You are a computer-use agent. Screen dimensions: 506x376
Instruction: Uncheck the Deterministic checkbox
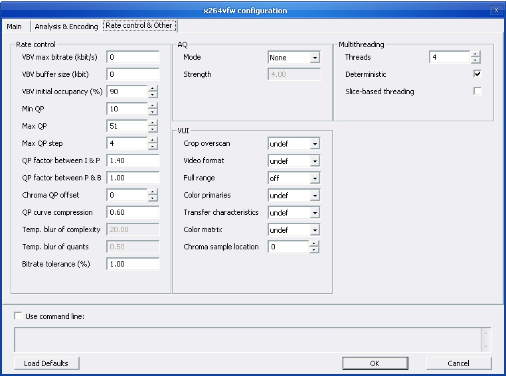click(477, 74)
